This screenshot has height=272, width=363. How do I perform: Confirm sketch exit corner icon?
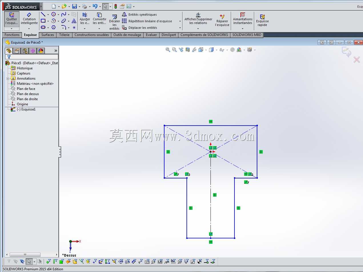(x=346, y=52)
